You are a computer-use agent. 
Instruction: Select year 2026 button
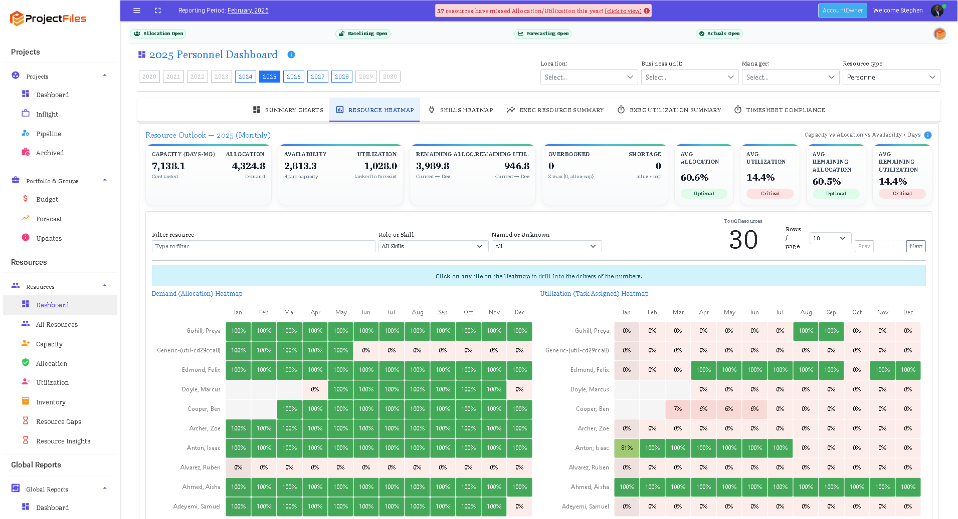294,77
